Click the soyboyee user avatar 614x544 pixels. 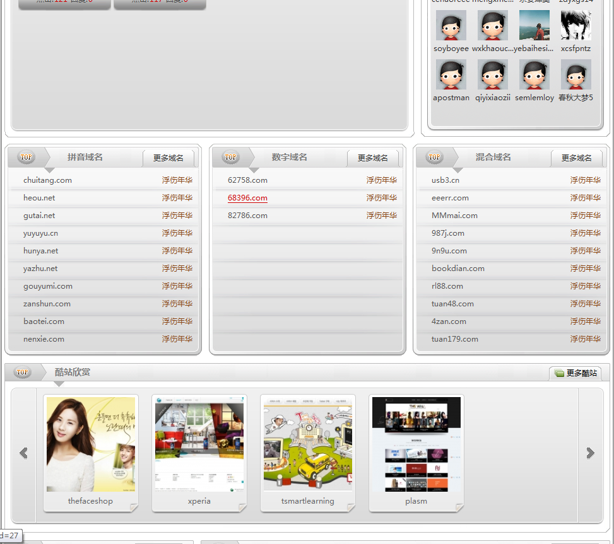pos(451,25)
